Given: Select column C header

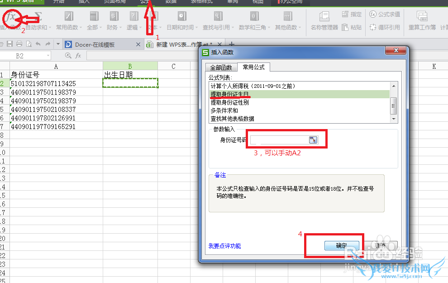Looking at the screenshot, I should [174, 66].
